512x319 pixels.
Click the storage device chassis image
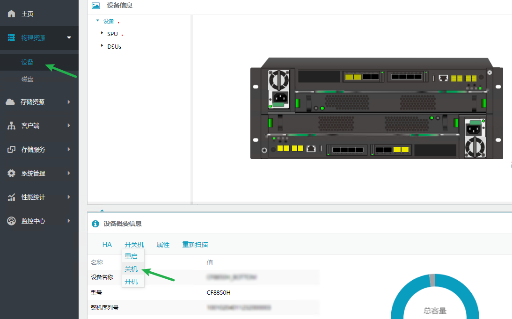[376, 109]
